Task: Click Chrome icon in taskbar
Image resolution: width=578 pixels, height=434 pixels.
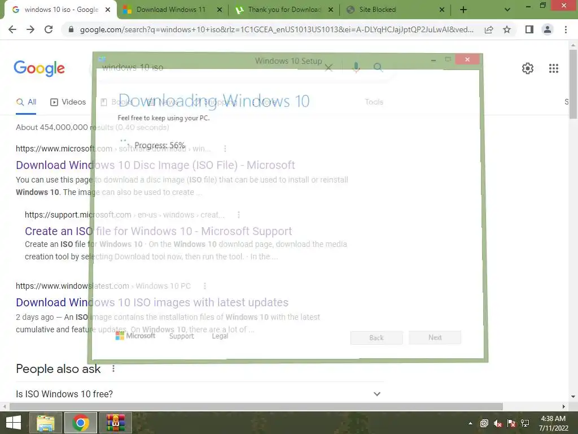Action: pyautogui.click(x=81, y=423)
